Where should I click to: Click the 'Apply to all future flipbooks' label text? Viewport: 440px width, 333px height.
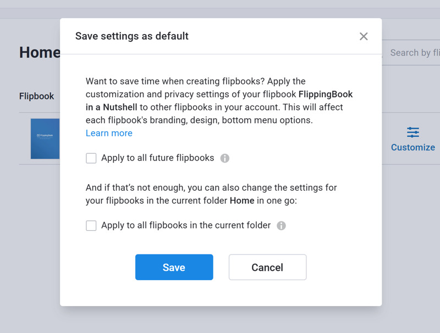[158, 158]
